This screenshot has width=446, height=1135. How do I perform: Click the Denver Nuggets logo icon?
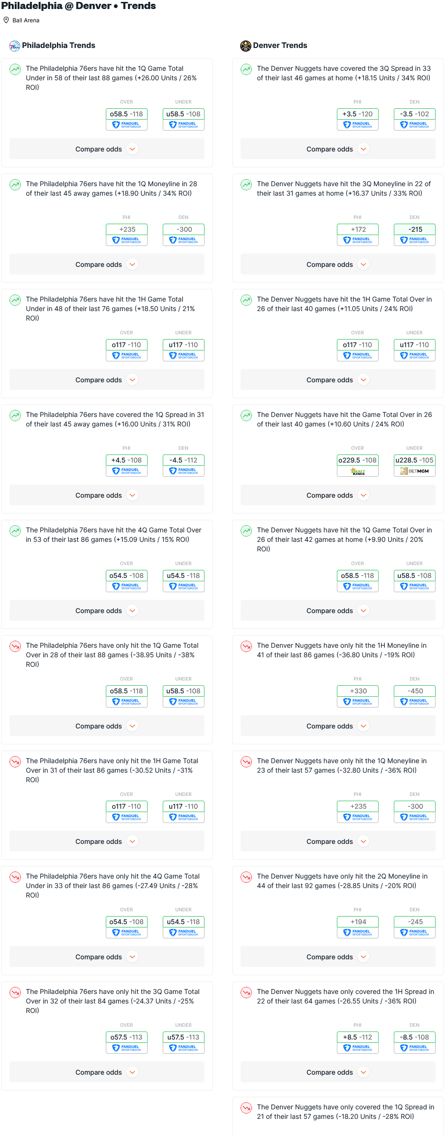click(246, 46)
